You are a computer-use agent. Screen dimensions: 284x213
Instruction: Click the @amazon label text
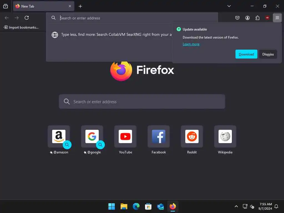[x=61, y=152]
